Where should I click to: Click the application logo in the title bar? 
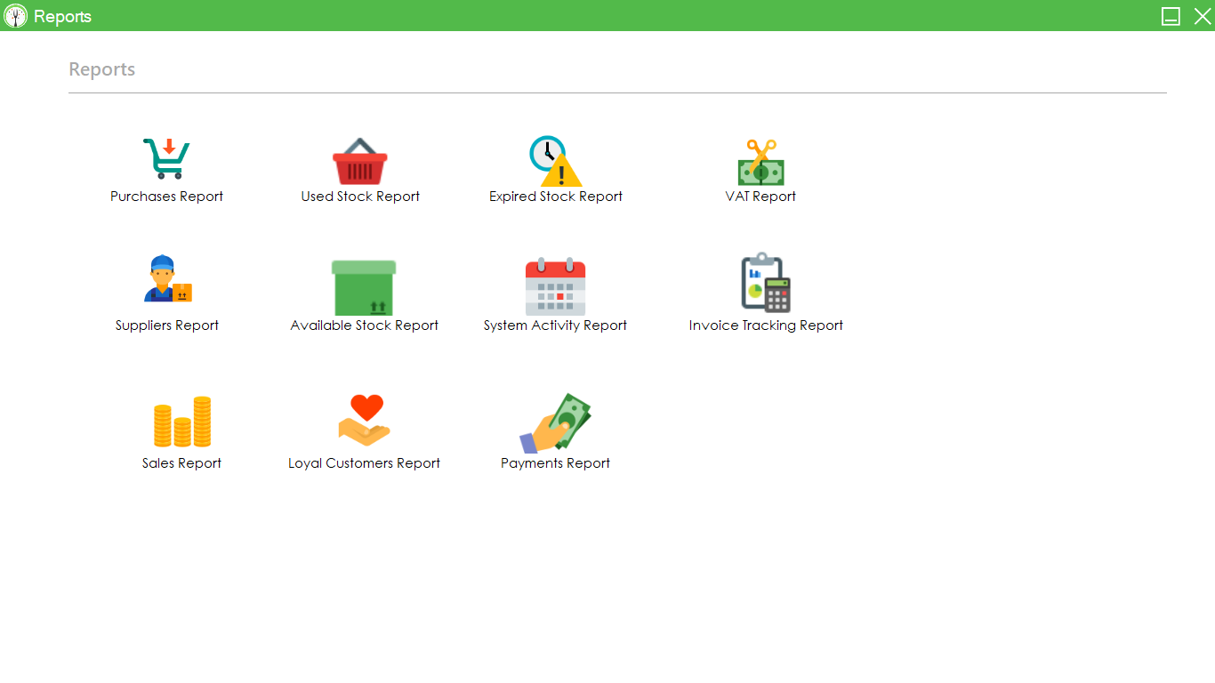tap(15, 15)
